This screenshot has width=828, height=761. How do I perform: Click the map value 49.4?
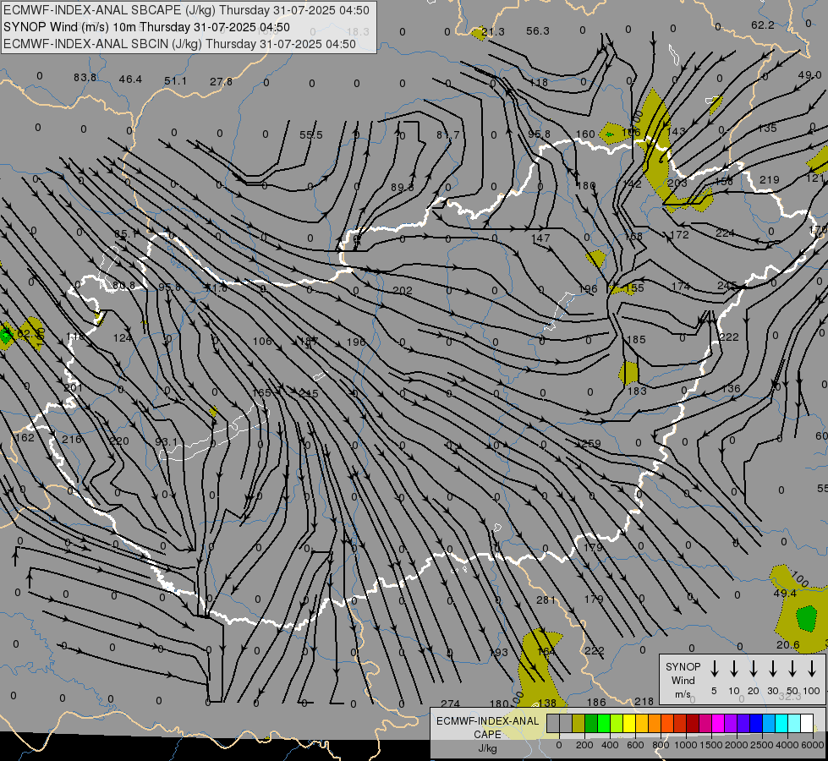[x=785, y=594]
